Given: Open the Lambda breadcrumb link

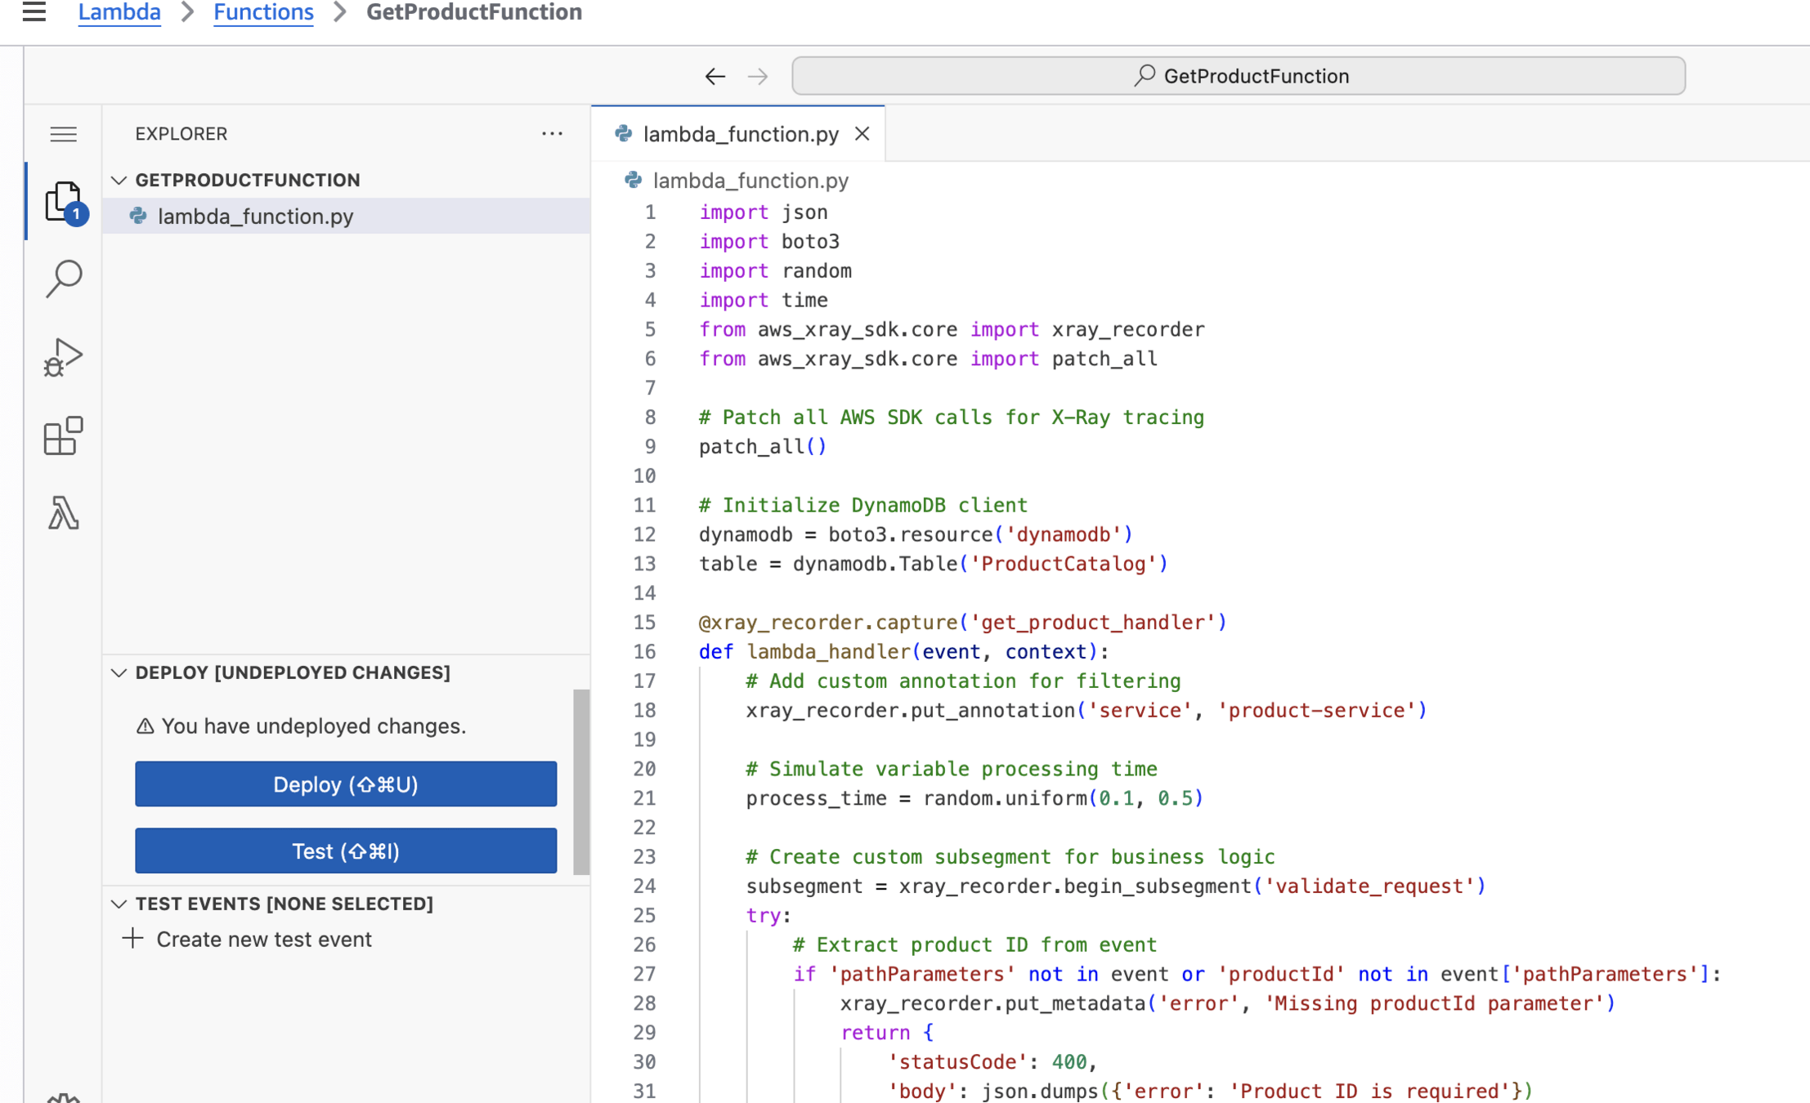Looking at the screenshot, I should 119,12.
